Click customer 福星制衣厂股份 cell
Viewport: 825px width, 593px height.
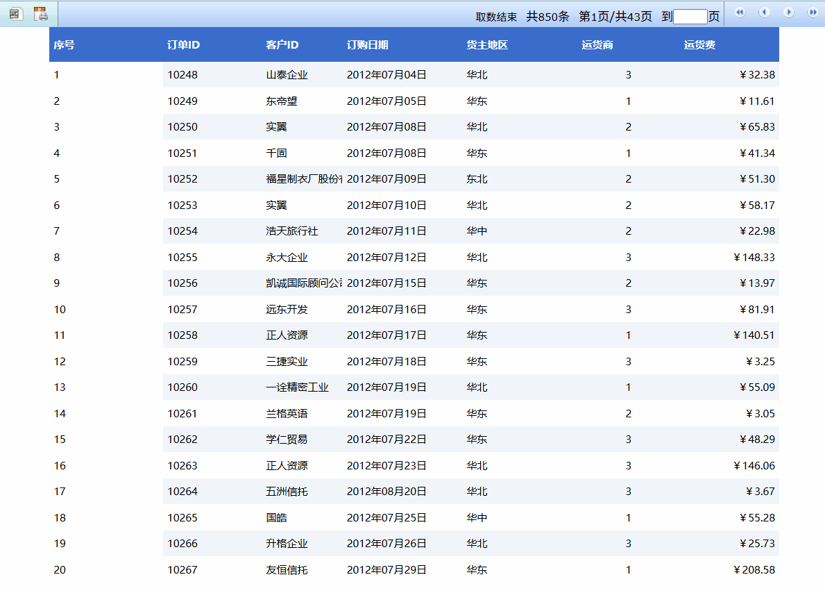[304, 179]
